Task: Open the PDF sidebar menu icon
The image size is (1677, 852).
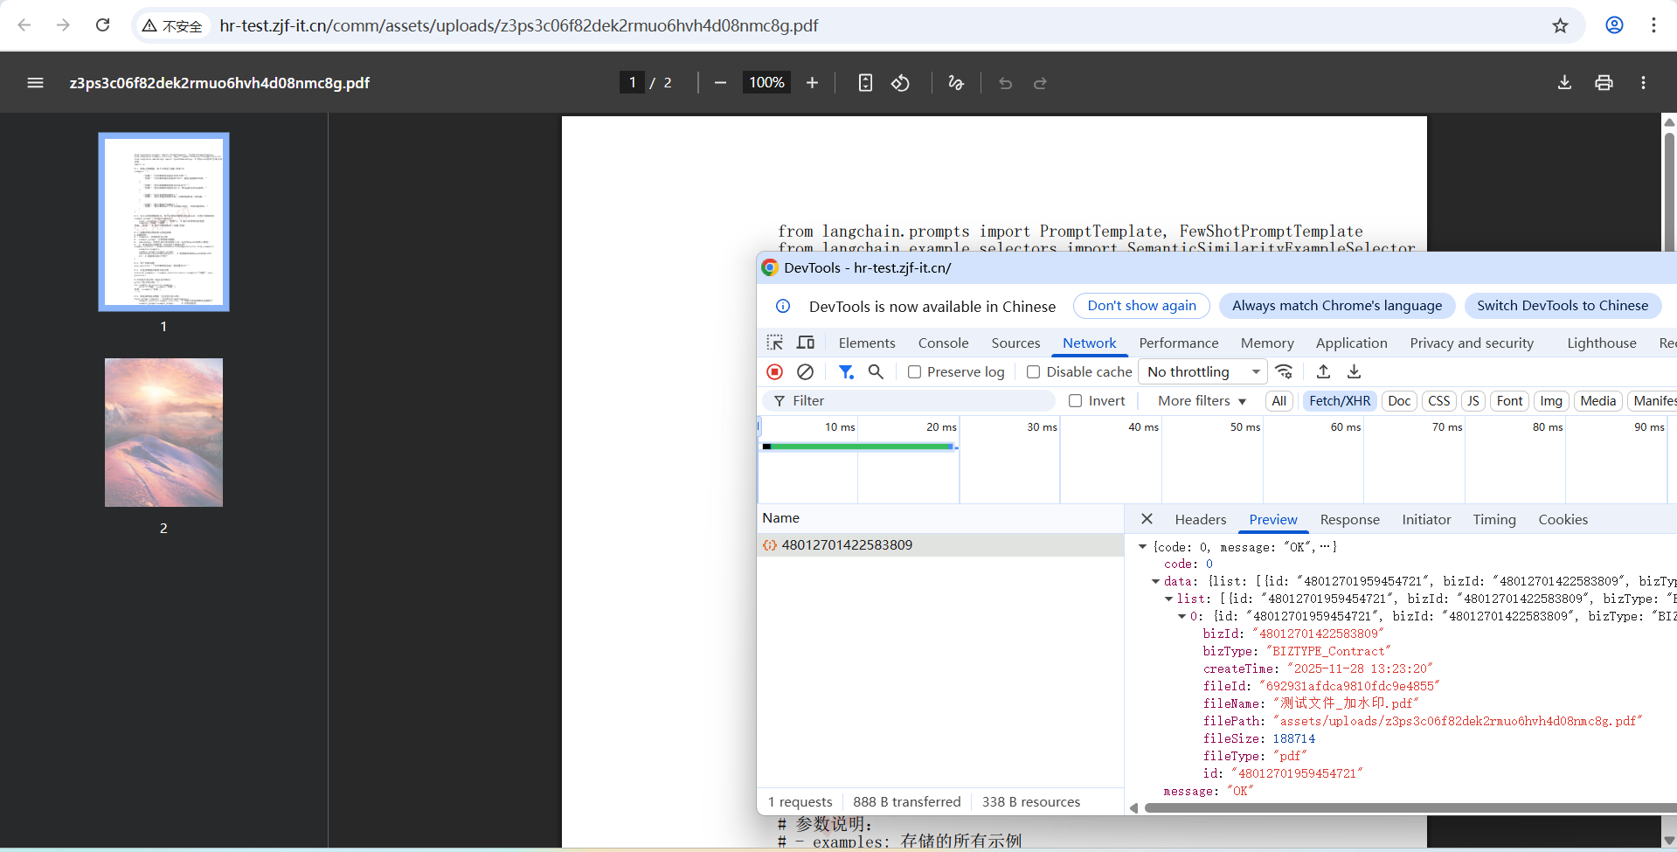Action: [35, 83]
